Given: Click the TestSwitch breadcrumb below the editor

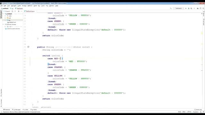Looking at the screenshot, I should click(x=35, y=107).
